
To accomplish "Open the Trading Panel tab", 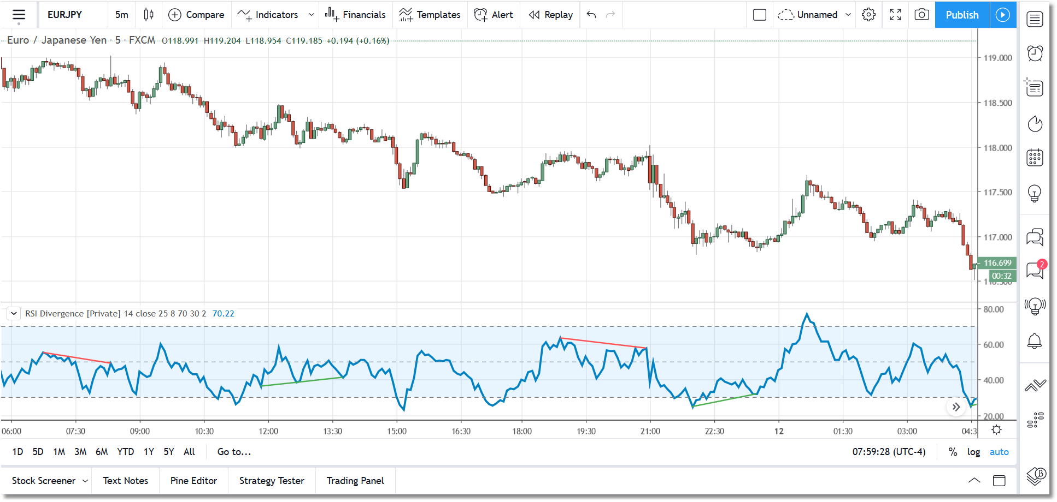I will point(355,481).
